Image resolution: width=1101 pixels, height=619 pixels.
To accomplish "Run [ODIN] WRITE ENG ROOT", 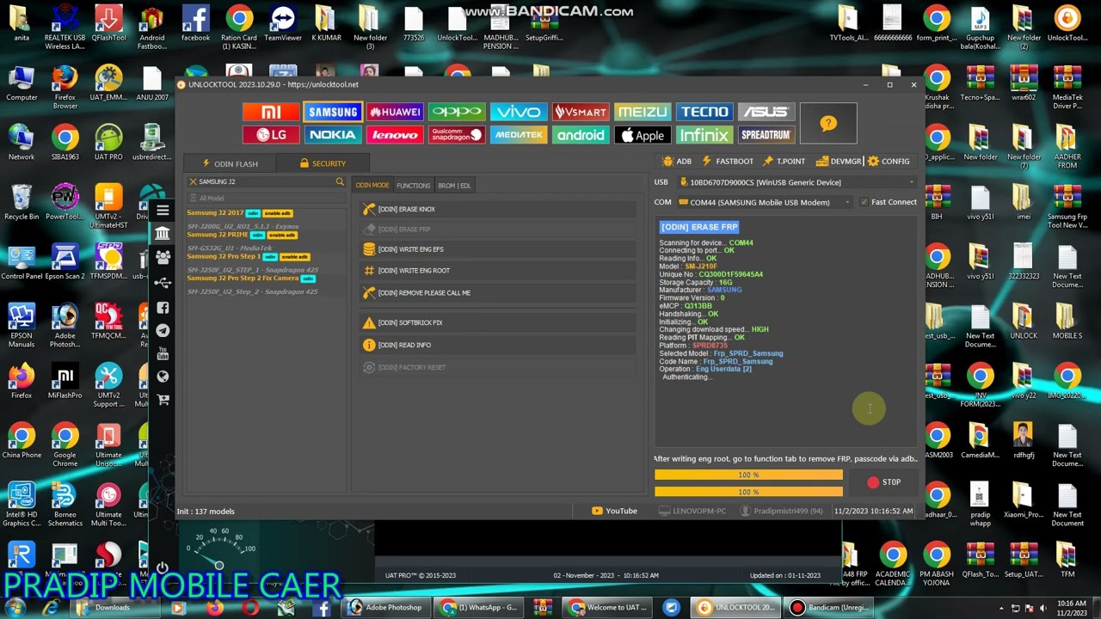I will tap(499, 271).
